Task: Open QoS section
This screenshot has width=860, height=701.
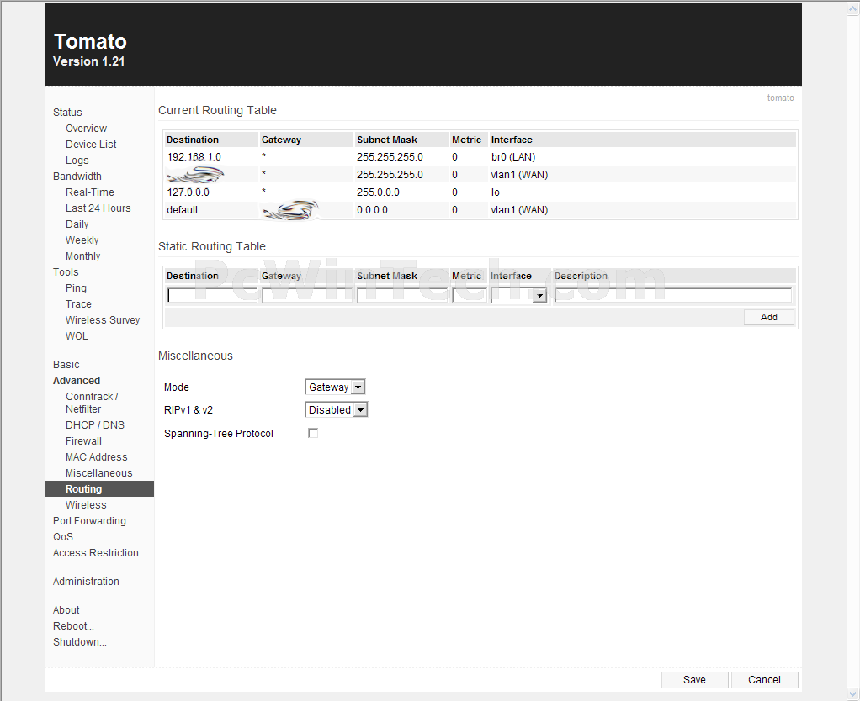Action: [63, 537]
